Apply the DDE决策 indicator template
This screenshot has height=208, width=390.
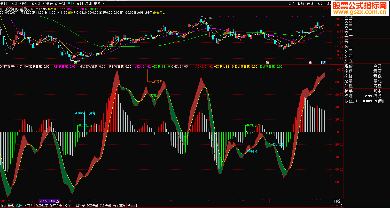92,206
